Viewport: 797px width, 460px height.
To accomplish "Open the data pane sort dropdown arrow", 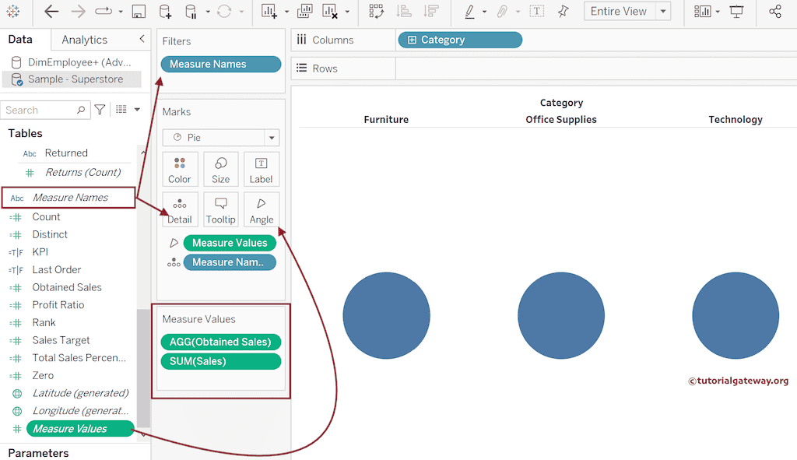I will click(137, 109).
